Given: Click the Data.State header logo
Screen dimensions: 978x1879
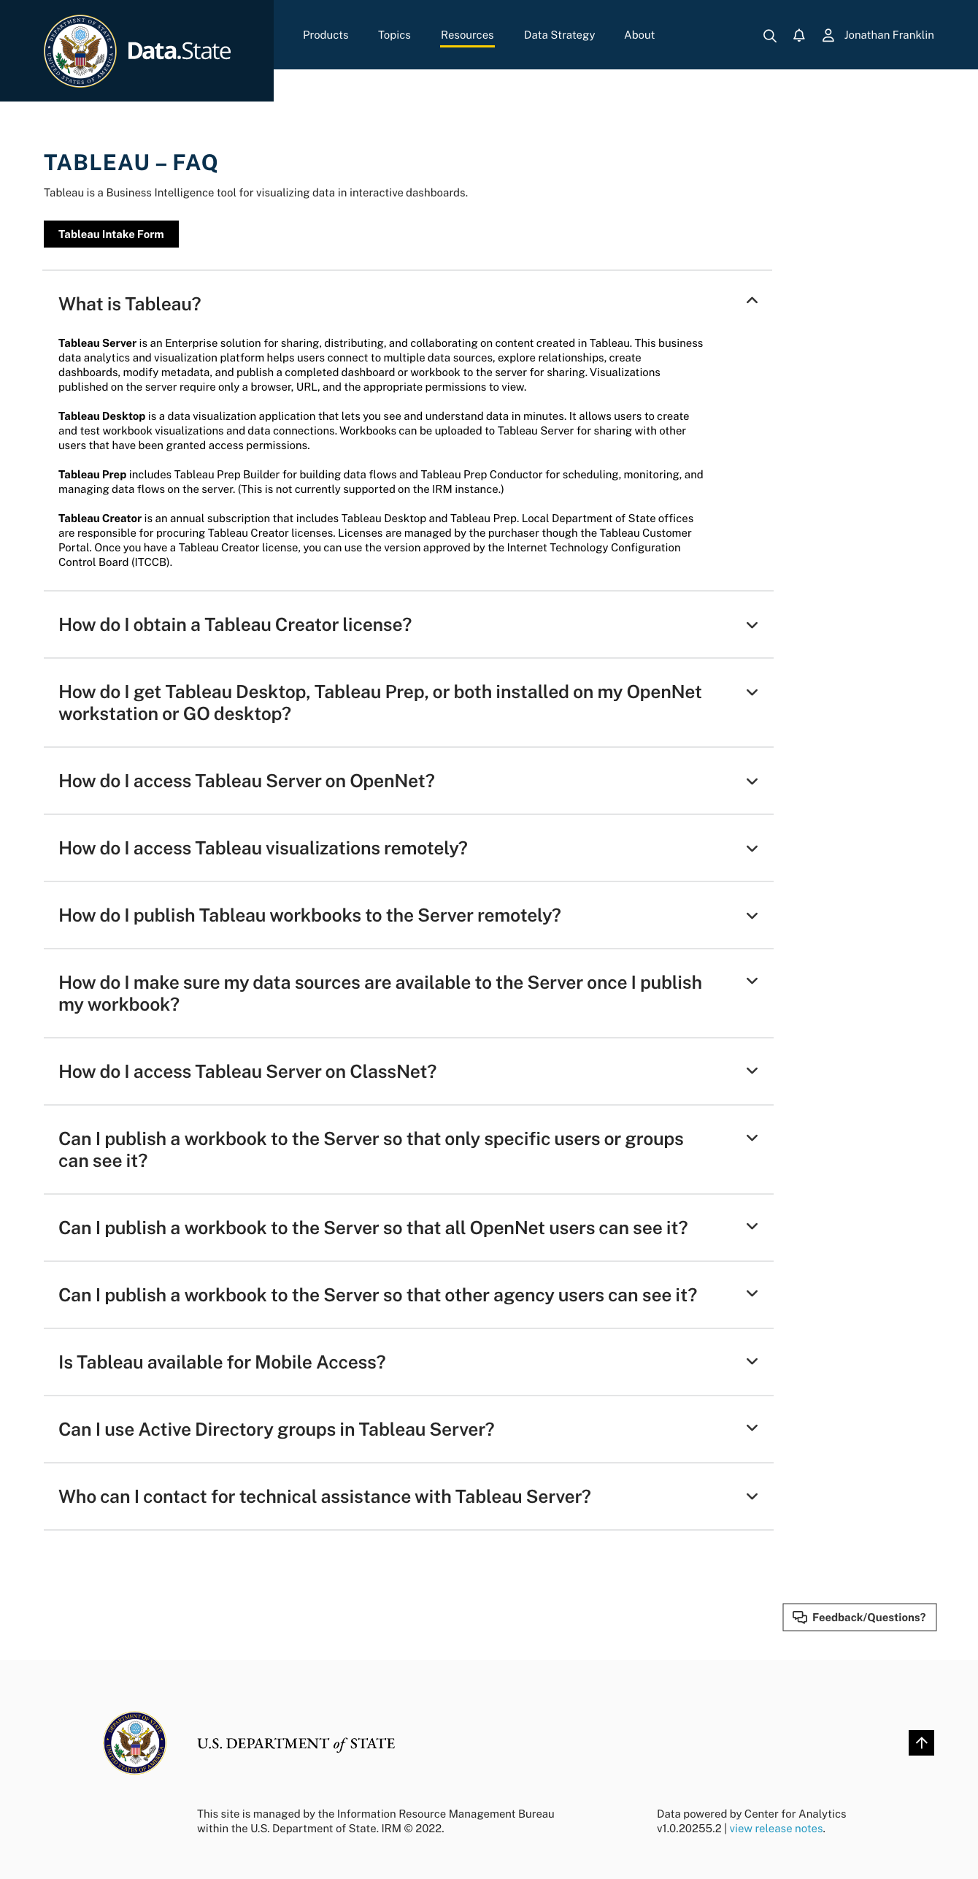Looking at the screenshot, I should pos(180,51).
